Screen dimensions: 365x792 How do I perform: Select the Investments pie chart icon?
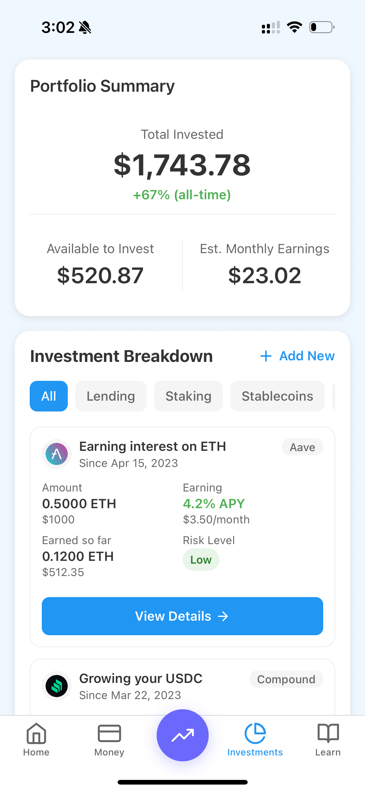(255, 734)
